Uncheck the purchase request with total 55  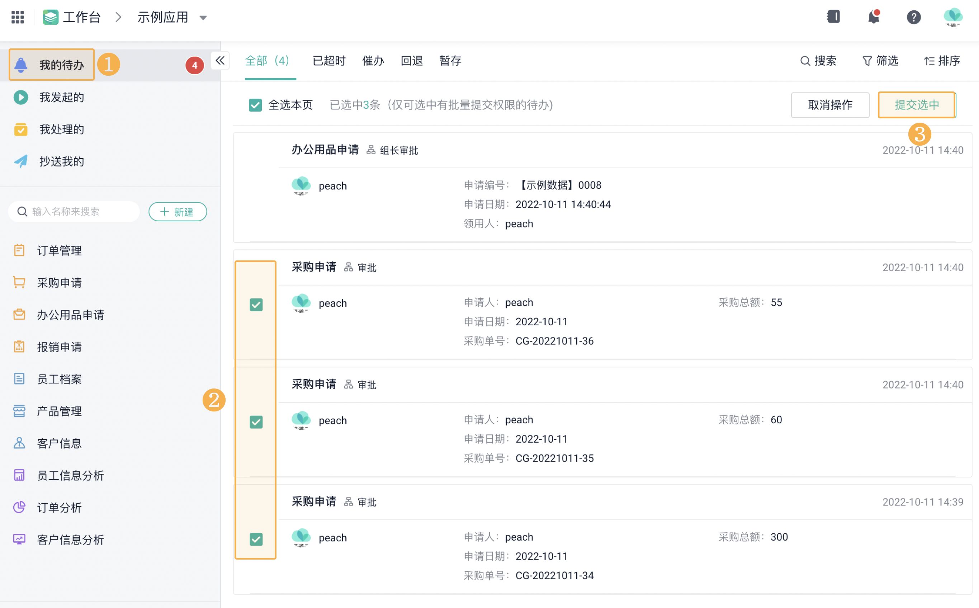point(256,305)
